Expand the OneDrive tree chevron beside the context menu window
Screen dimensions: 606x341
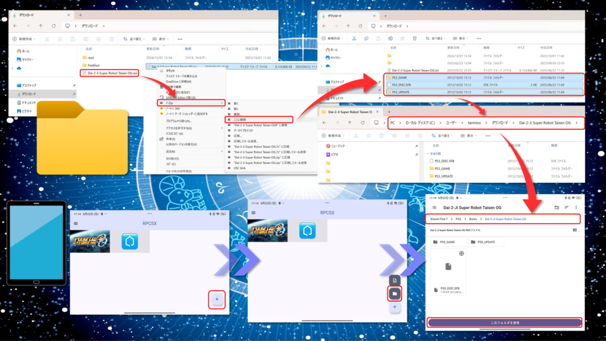coord(13,69)
